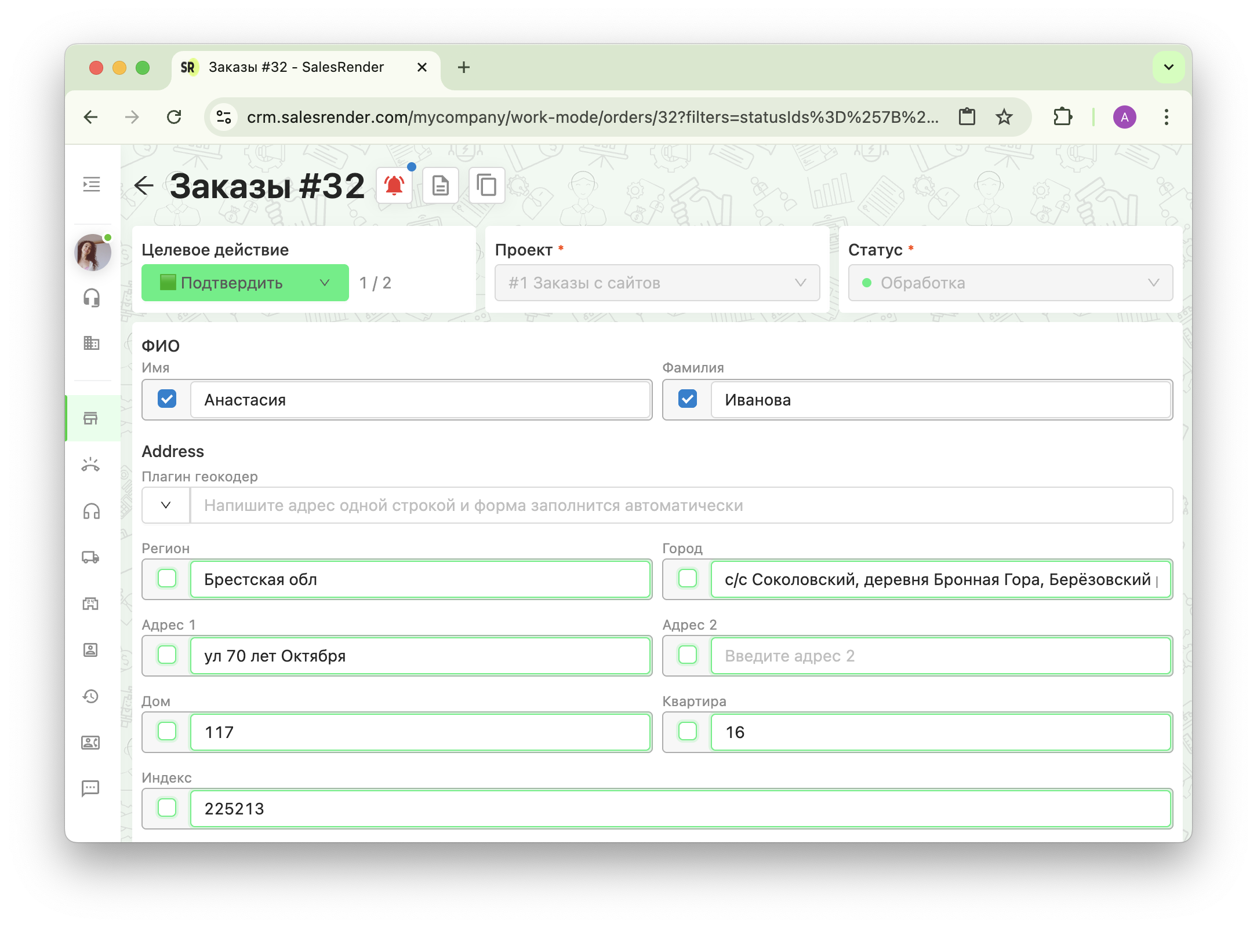
Task: Uncheck the Фамилия checkbox
Action: pos(688,399)
